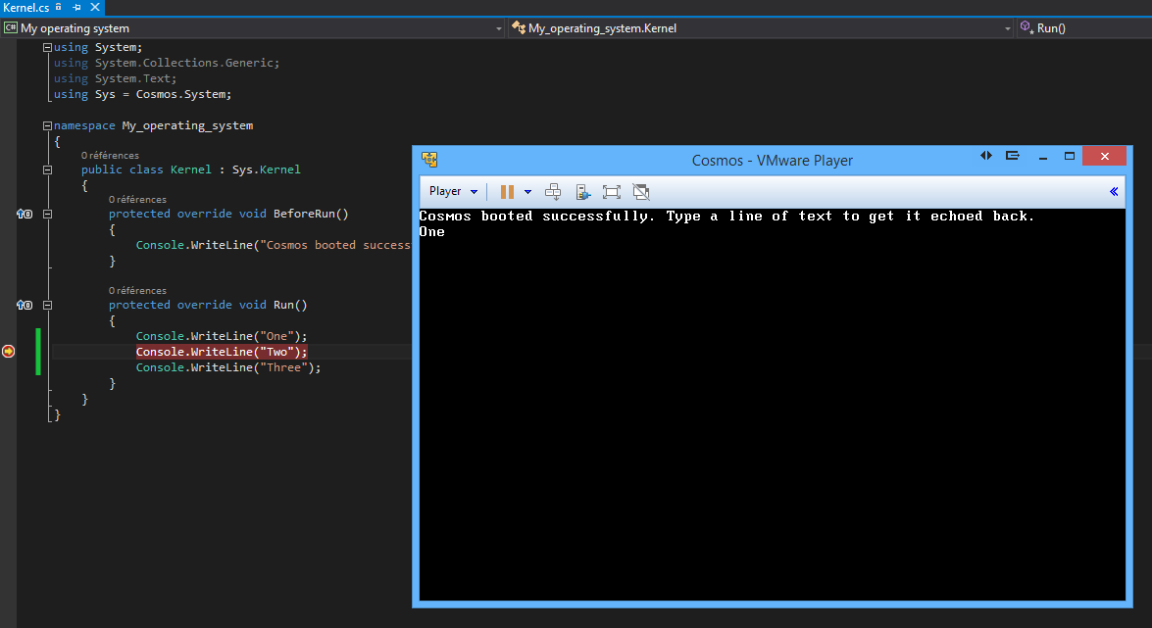This screenshot has height=628, width=1152.
Task: Click the Sys.Kernel base class name
Action: pyautogui.click(x=266, y=169)
